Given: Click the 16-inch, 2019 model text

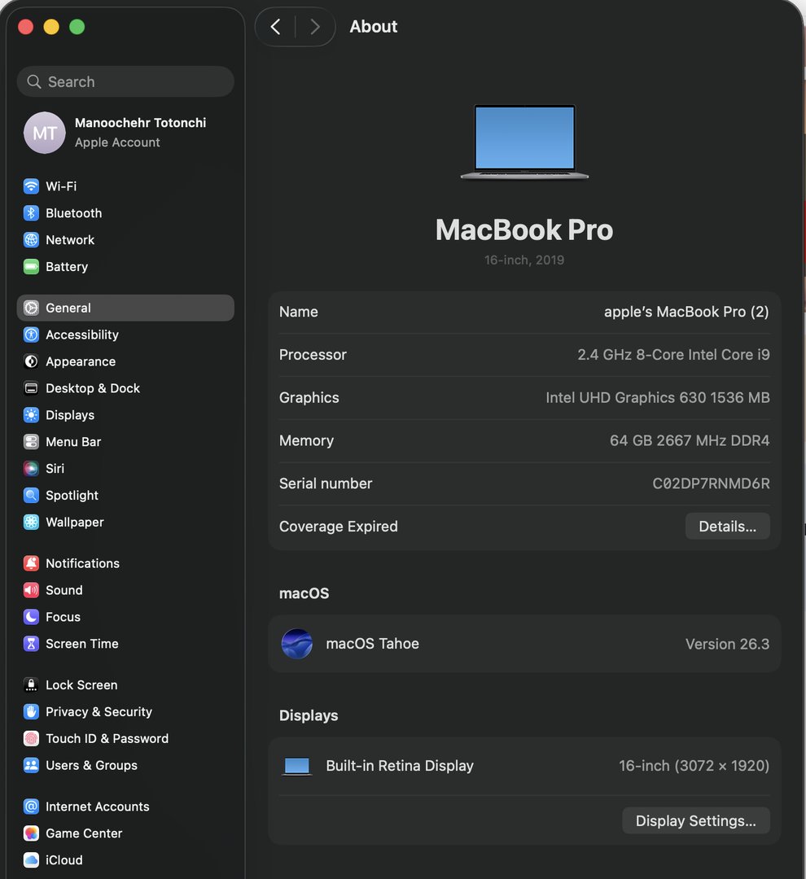Looking at the screenshot, I should pyautogui.click(x=524, y=260).
